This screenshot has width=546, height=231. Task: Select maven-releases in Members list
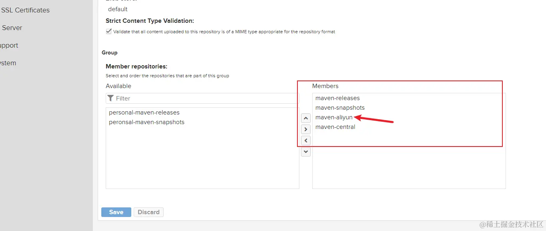tap(337, 98)
